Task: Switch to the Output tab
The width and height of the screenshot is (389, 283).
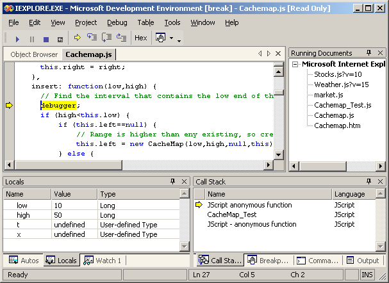Action: 363,261
